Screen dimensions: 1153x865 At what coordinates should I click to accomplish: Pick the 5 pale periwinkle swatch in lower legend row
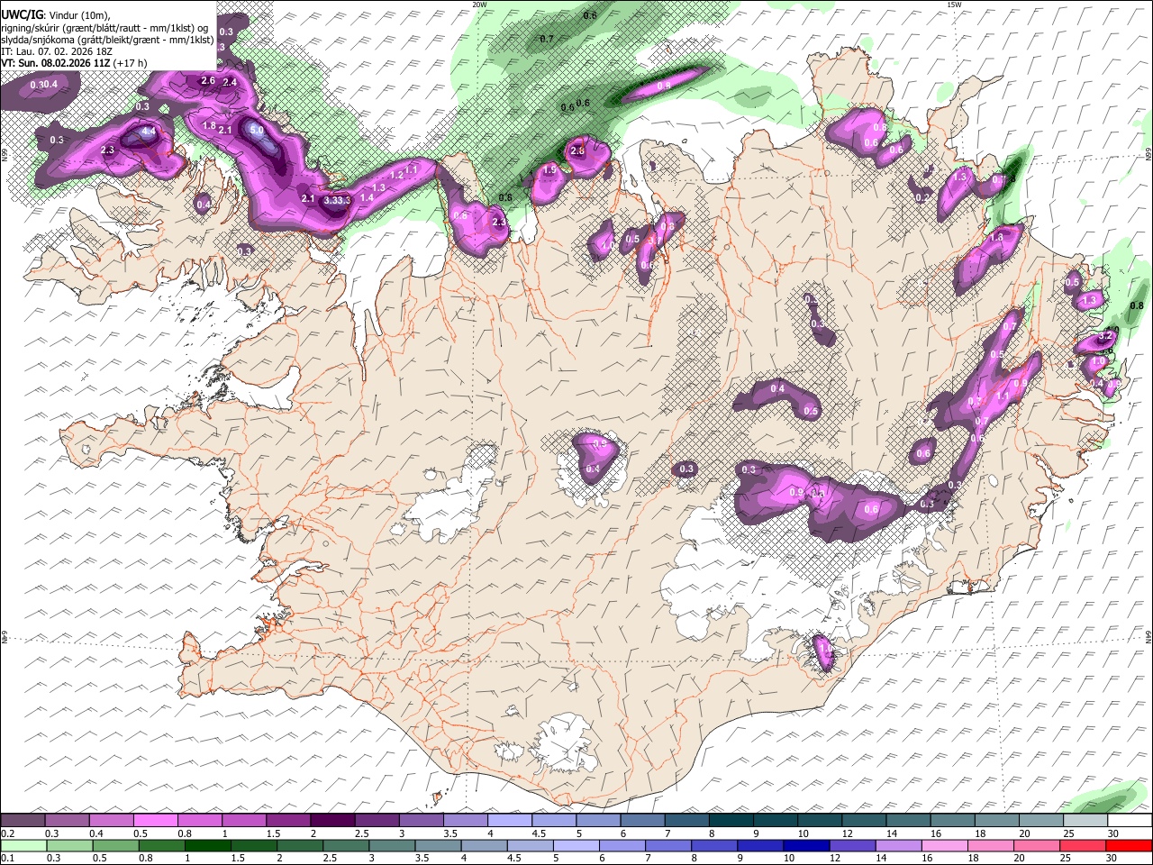576,845
